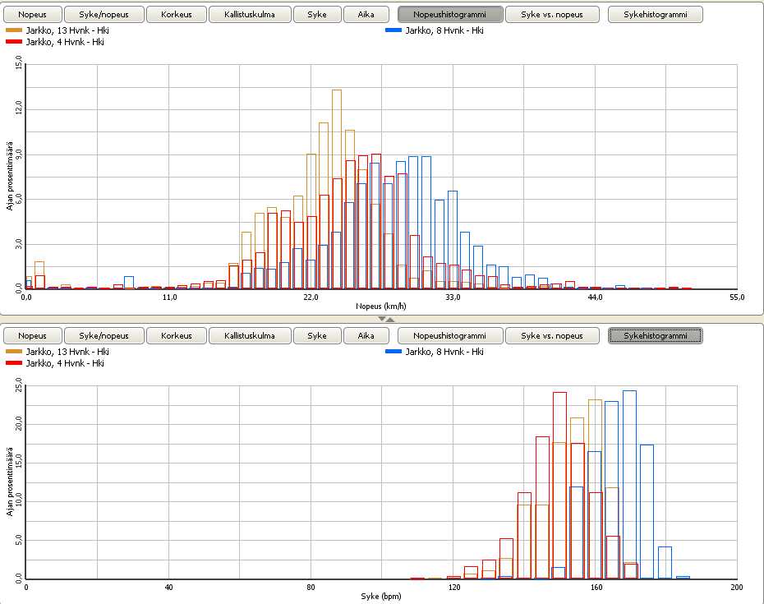Show Kallistuskulma in the top panel
The image size is (764, 604).
pyautogui.click(x=250, y=14)
